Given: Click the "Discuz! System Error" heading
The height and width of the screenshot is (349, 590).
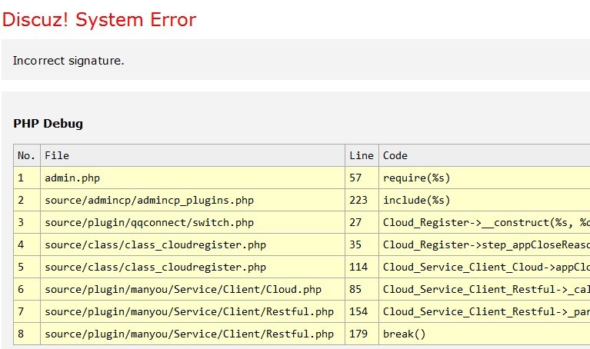Looking at the screenshot, I should (x=99, y=19).
